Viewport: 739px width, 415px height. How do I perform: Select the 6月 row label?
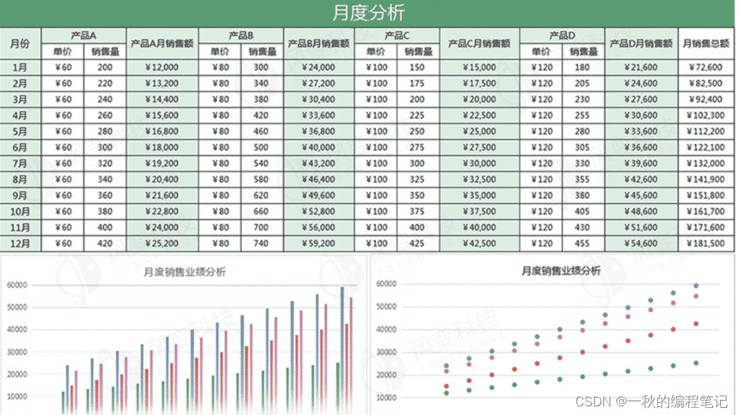coord(20,147)
